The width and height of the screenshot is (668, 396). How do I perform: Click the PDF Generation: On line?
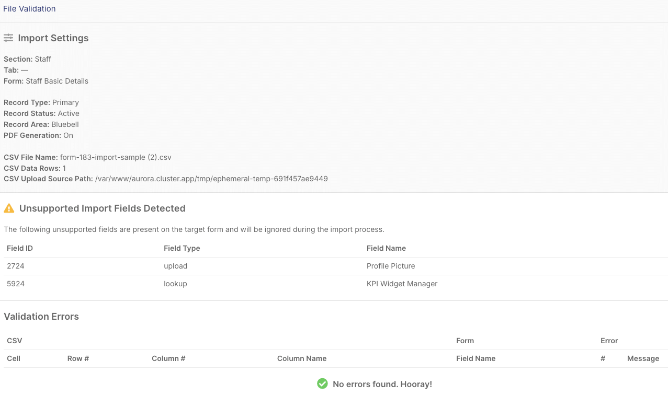[x=38, y=135]
